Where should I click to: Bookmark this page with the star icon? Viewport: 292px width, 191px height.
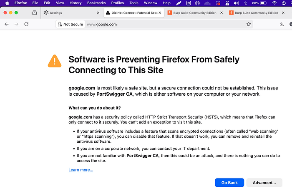tap(249, 24)
